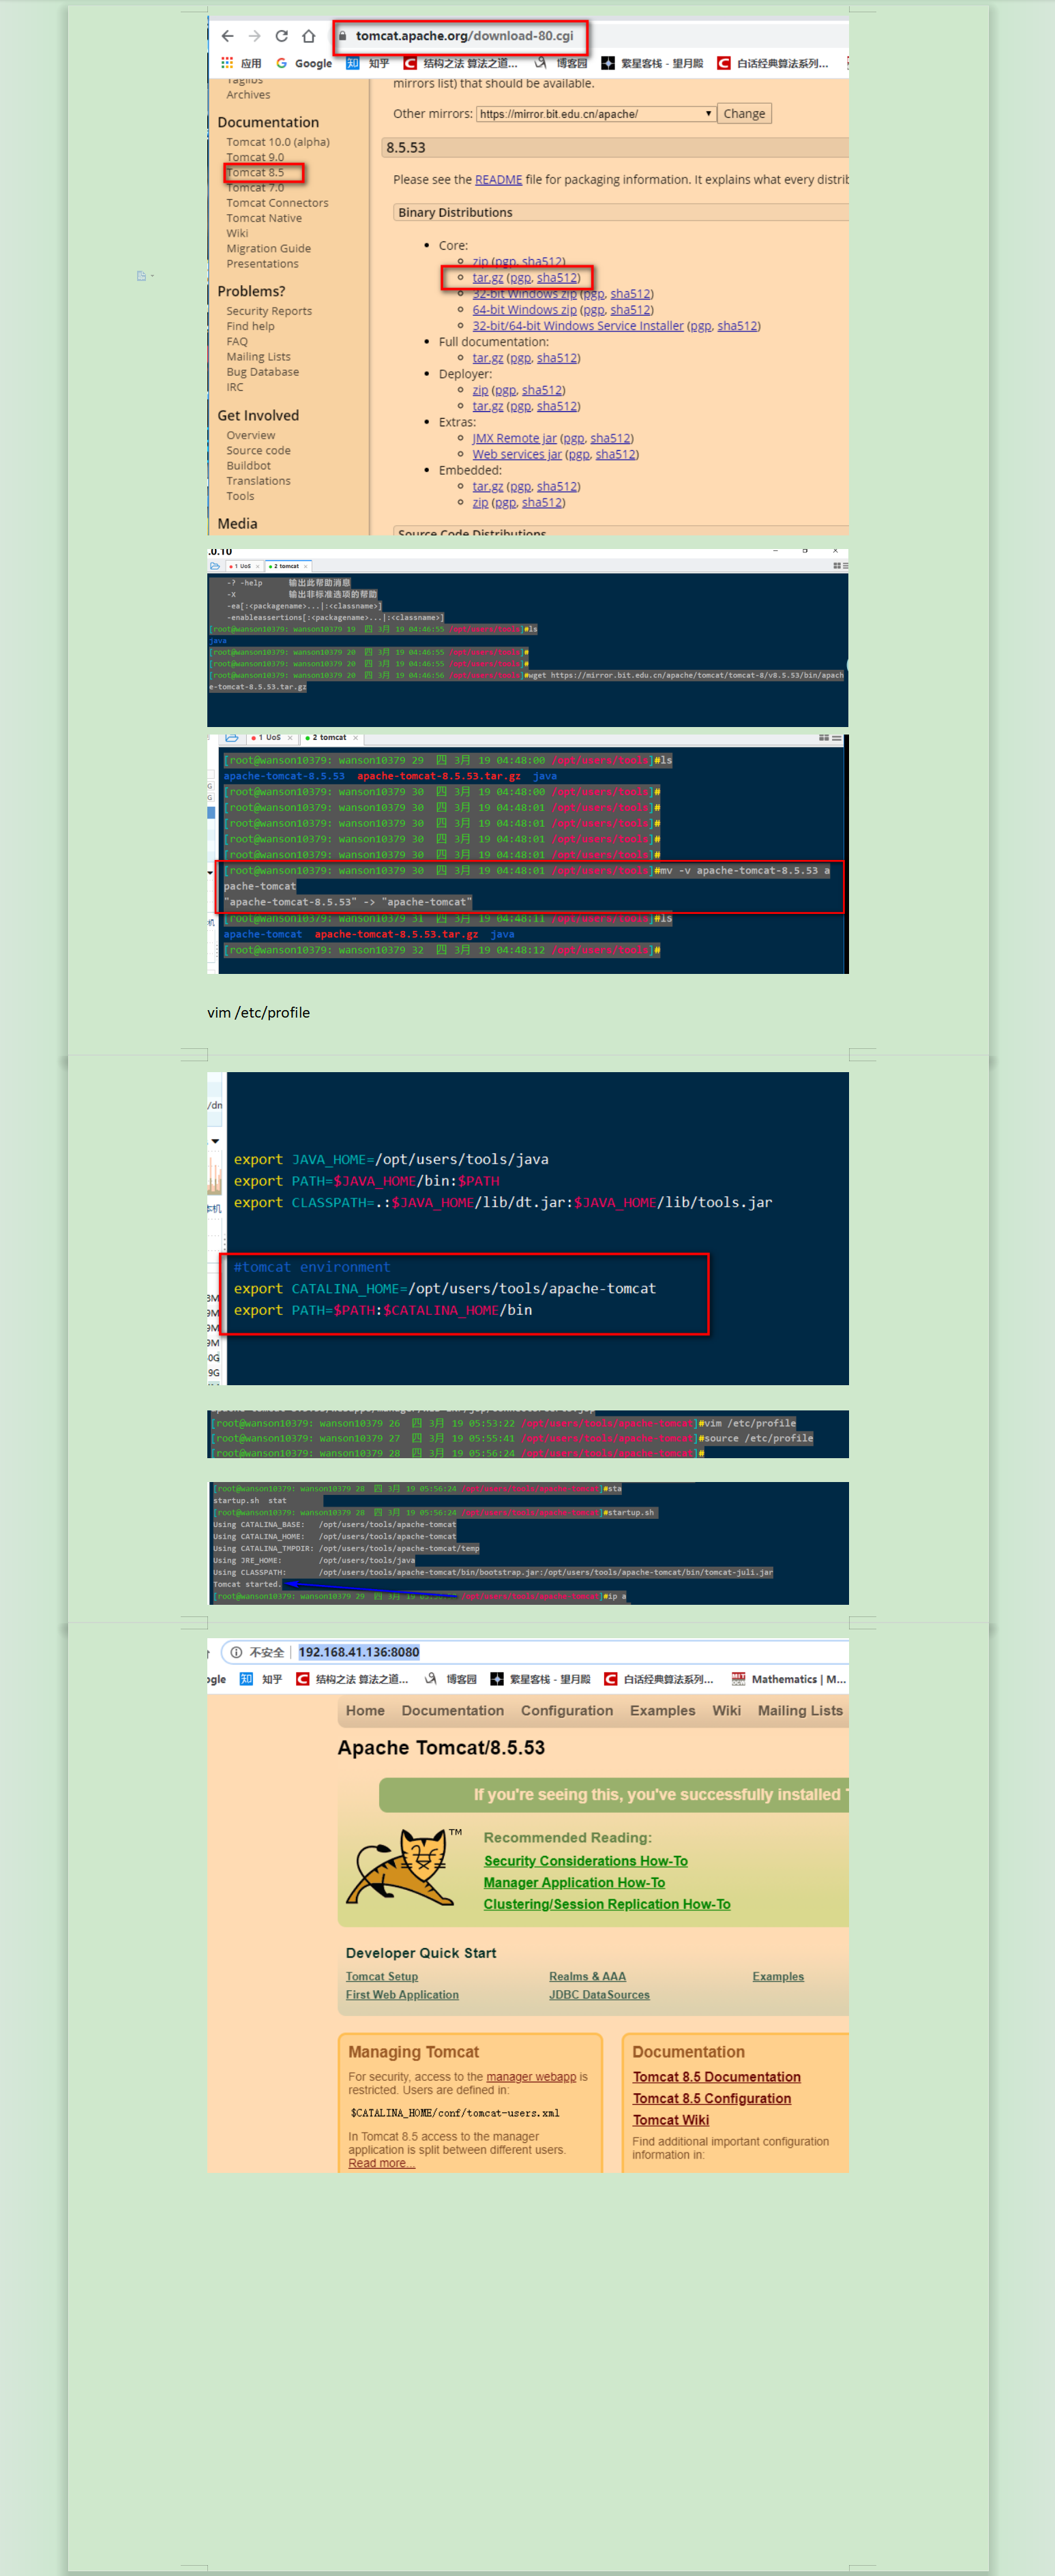This screenshot has height=2576, width=1055.
Task: Click the 不安全 info icon before 192.168.41.136
Action: [237, 1652]
